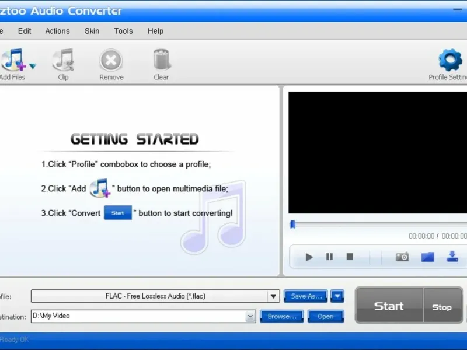Click the Stop conversion button

coord(442,306)
